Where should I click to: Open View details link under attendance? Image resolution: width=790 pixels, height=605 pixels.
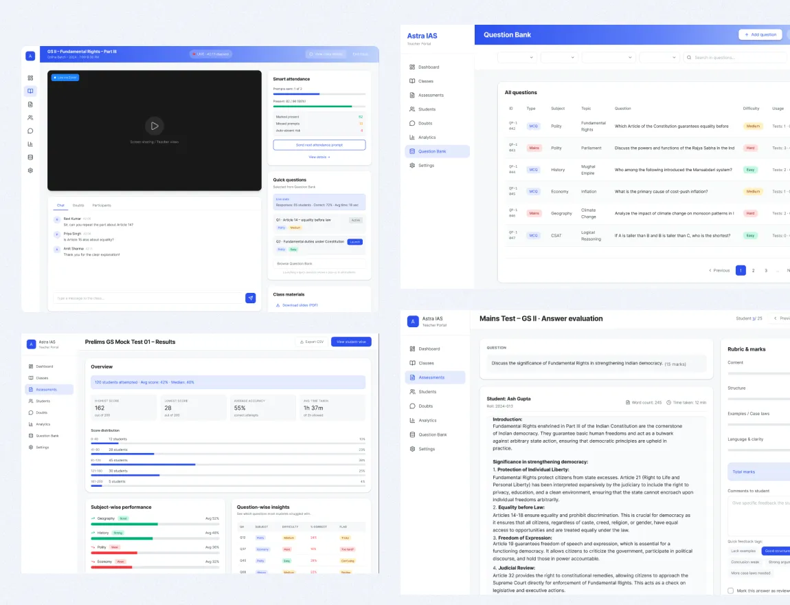coord(319,157)
